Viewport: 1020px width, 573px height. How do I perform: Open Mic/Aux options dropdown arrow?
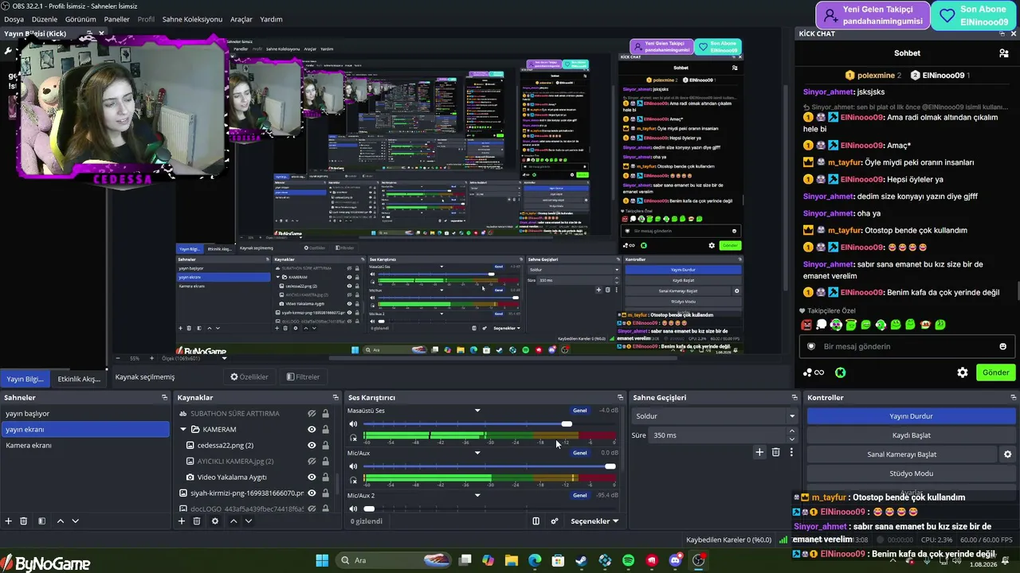coord(477,453)
